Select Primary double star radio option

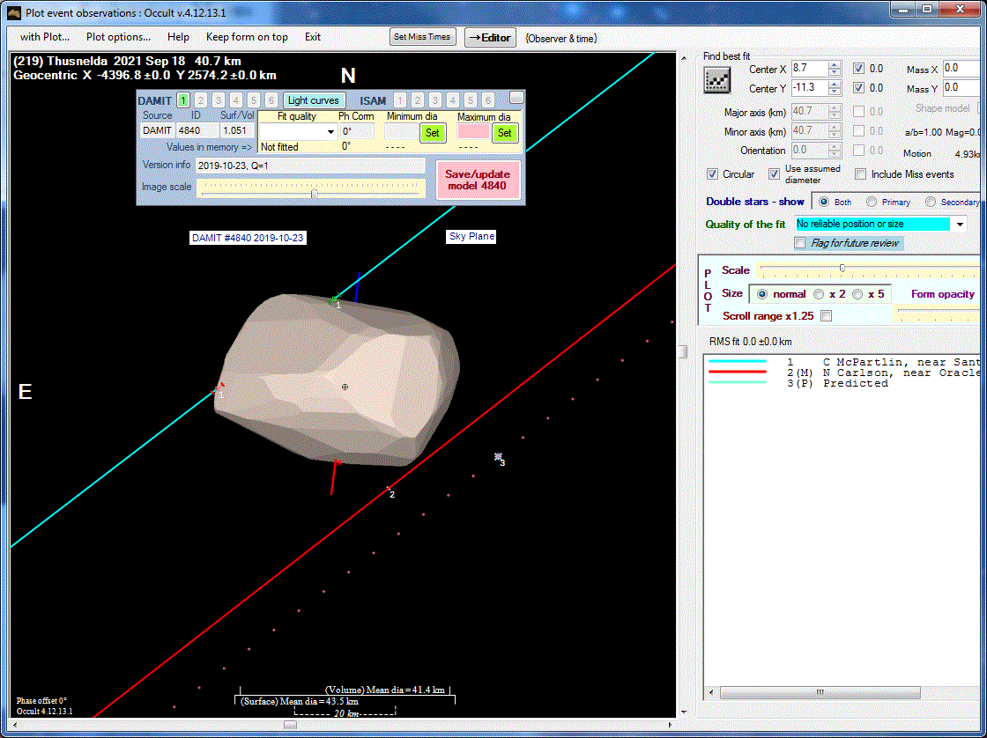coord(872,202)
